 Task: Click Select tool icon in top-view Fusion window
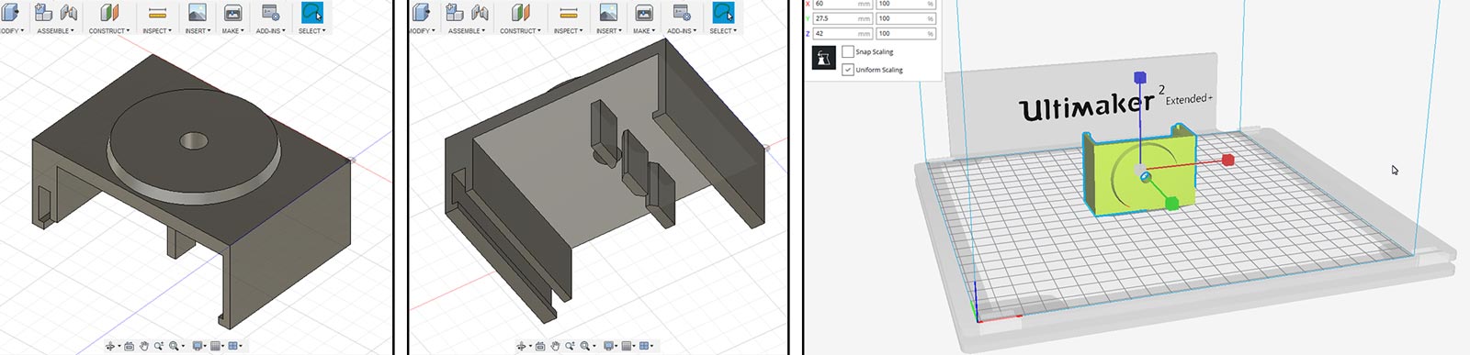(311, 12)
